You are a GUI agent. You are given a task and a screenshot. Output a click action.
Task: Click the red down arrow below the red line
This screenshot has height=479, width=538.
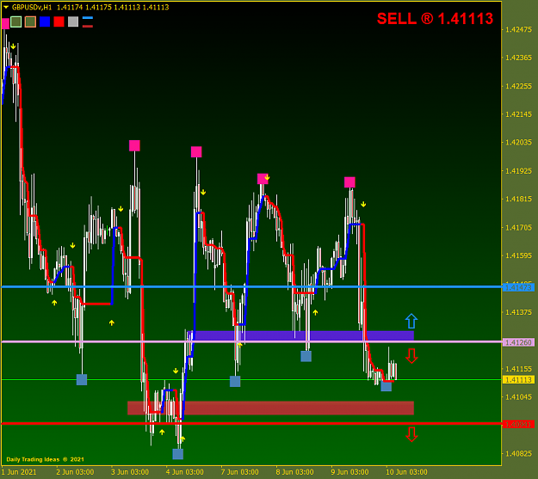tap(411, 434)
